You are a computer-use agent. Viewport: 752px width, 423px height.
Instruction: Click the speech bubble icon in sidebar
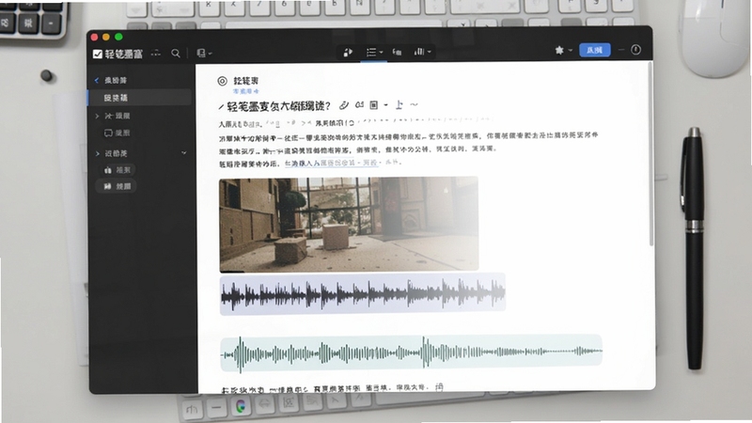coord(108,133)
